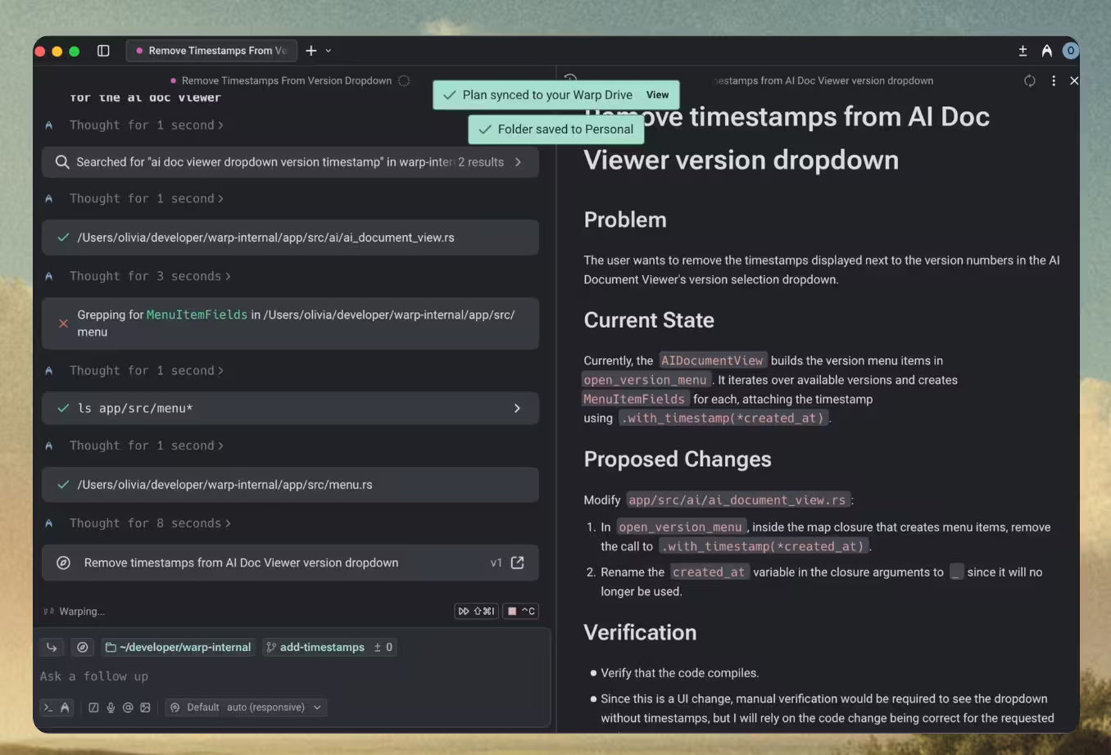
Task: Toggle fast-forward auto-approve button
Action: click(x=476, y=611)
